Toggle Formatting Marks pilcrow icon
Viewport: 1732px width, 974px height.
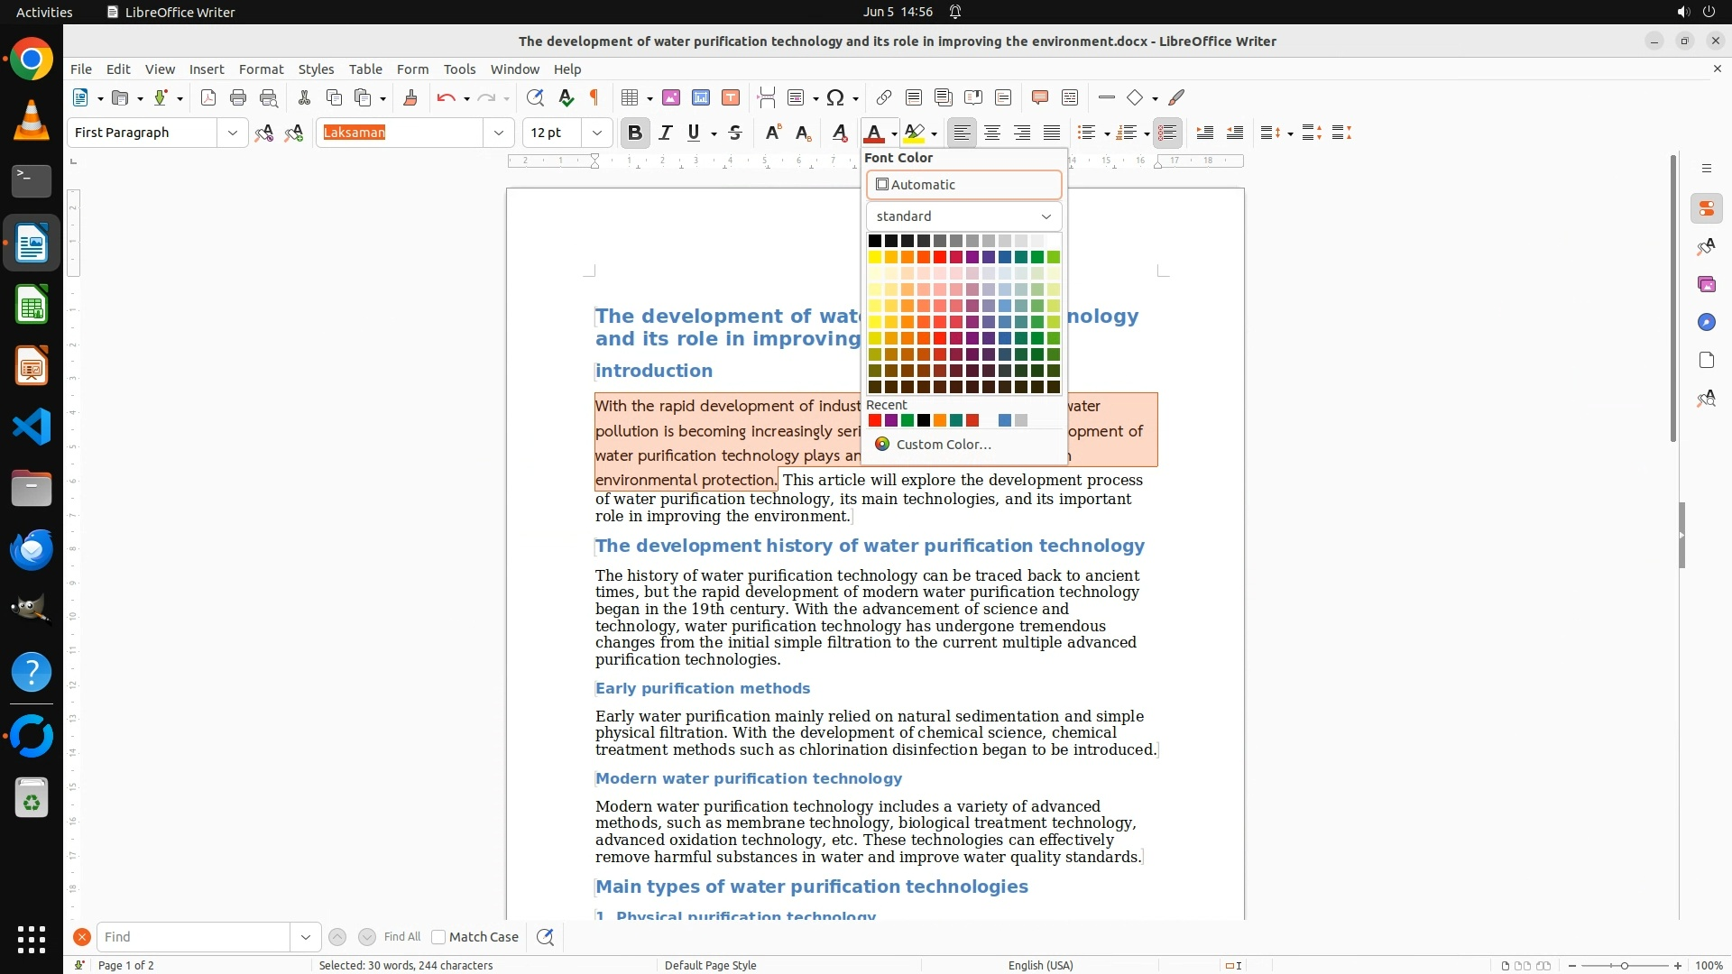point(594,97)
